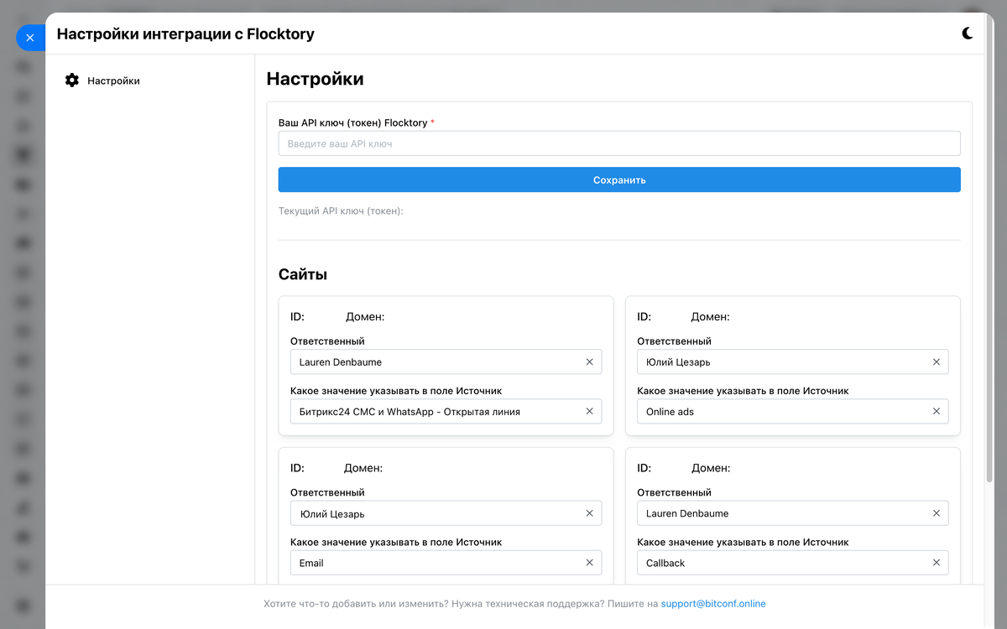This screenshot has width=1007, height=629.
Task: Clear Lauren Denbaume in the bottom-right site card
Action: [937, 513]
